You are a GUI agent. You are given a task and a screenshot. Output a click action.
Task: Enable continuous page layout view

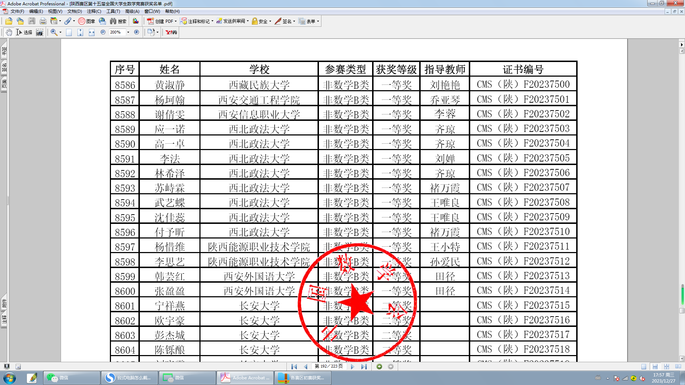655,366
